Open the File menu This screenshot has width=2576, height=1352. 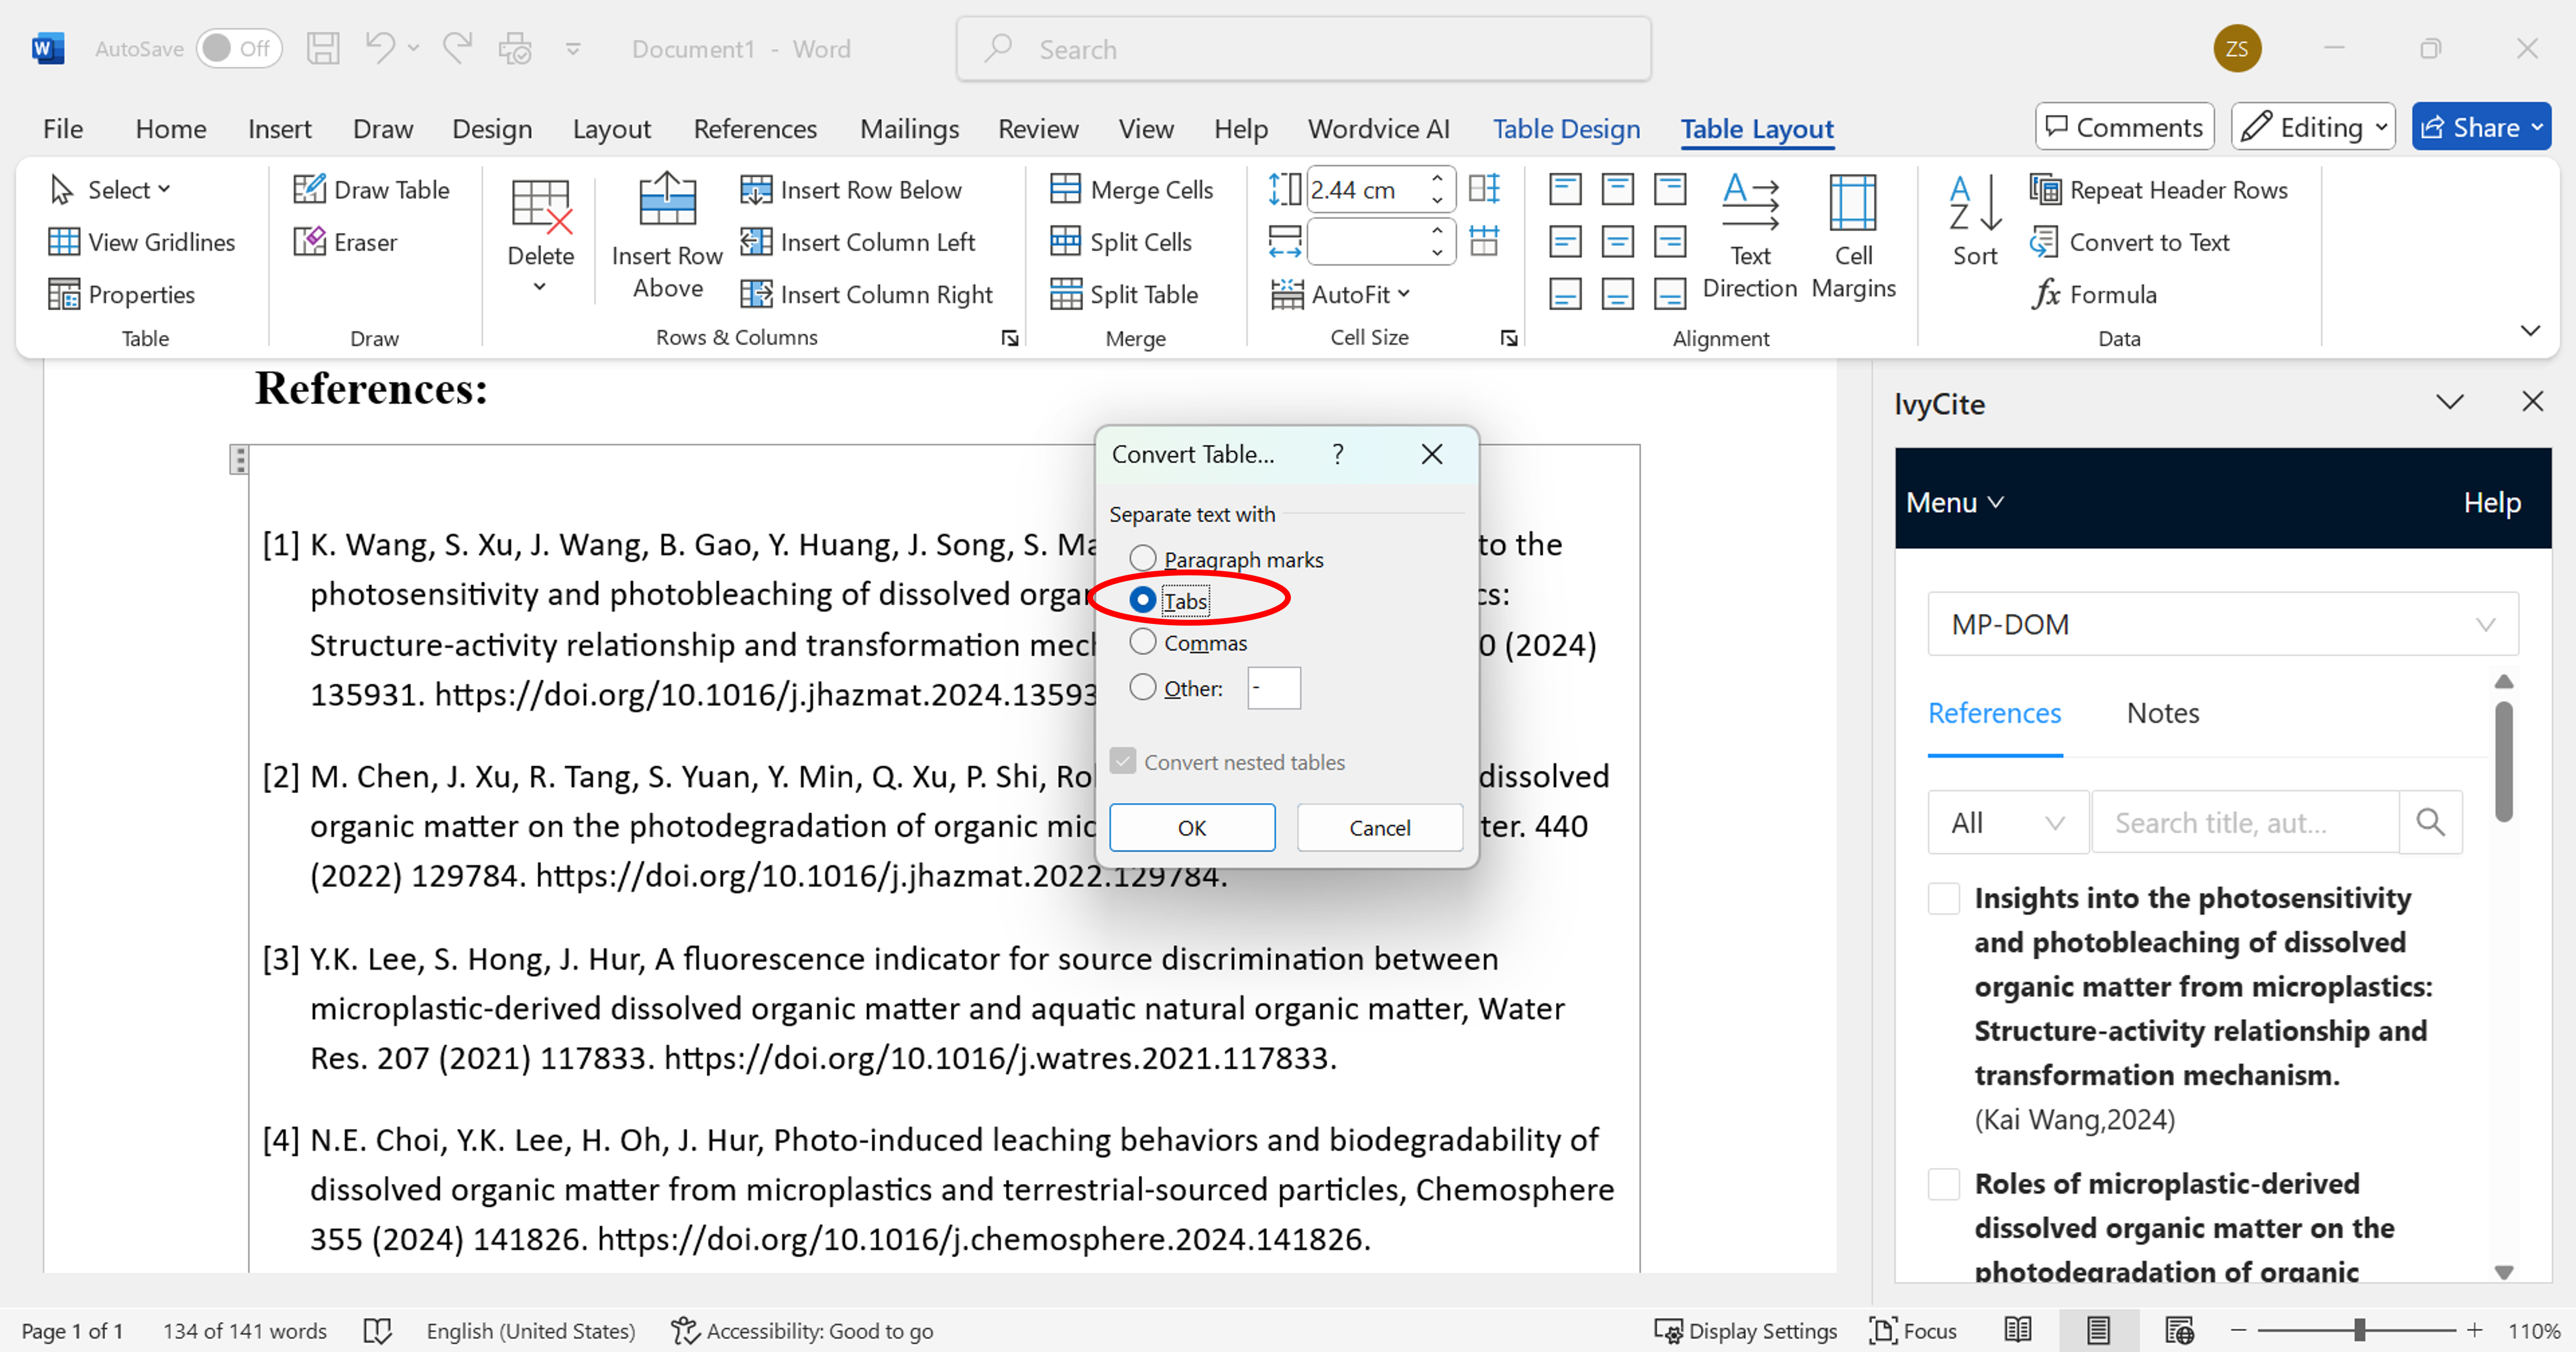click(63, 128)
